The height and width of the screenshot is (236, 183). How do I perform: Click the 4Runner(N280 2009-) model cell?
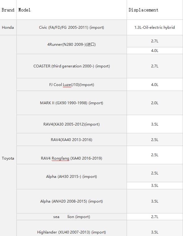[72, 45]
